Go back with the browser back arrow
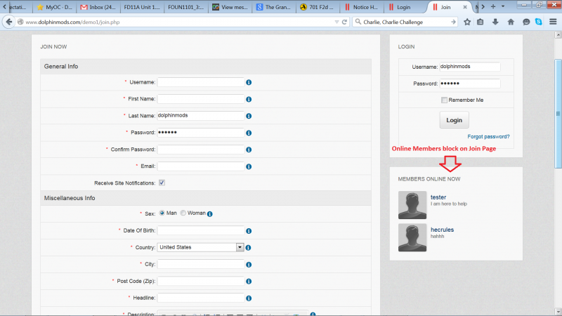 tap(9, 22)
